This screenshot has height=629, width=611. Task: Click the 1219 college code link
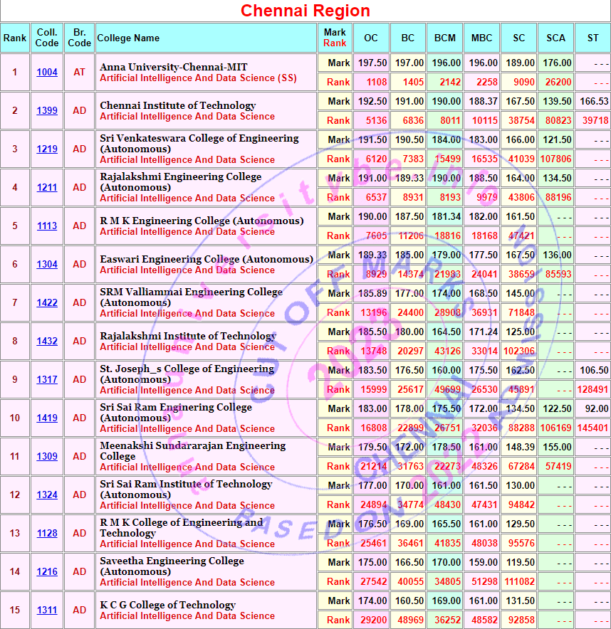click(x=47, y=149)
